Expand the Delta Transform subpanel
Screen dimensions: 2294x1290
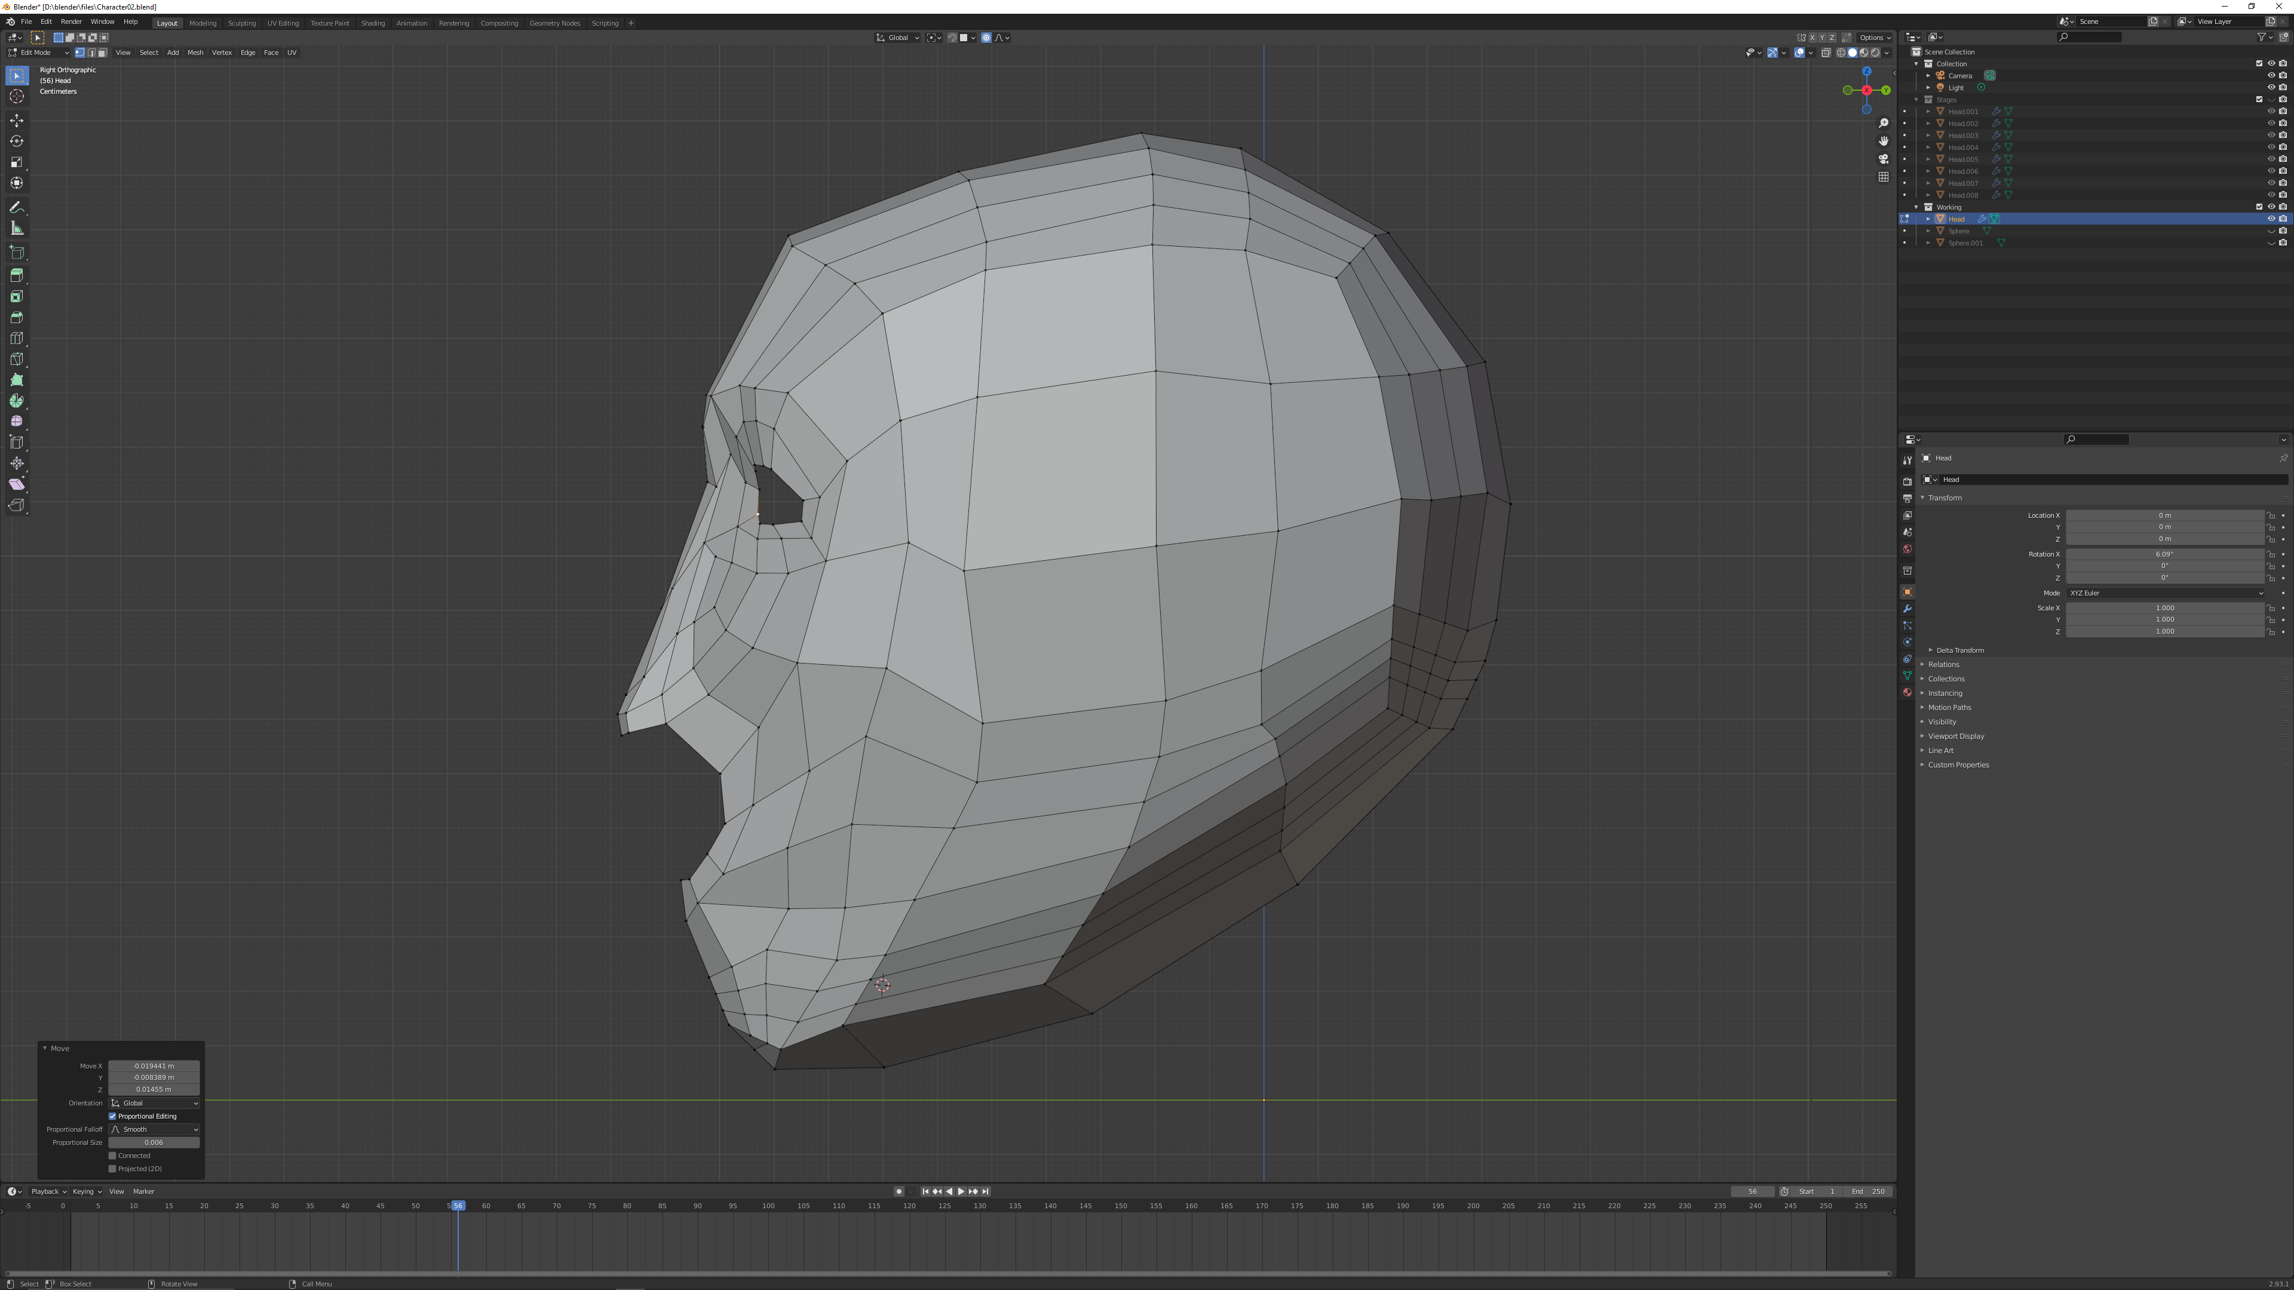click(x=1959, y=650)
